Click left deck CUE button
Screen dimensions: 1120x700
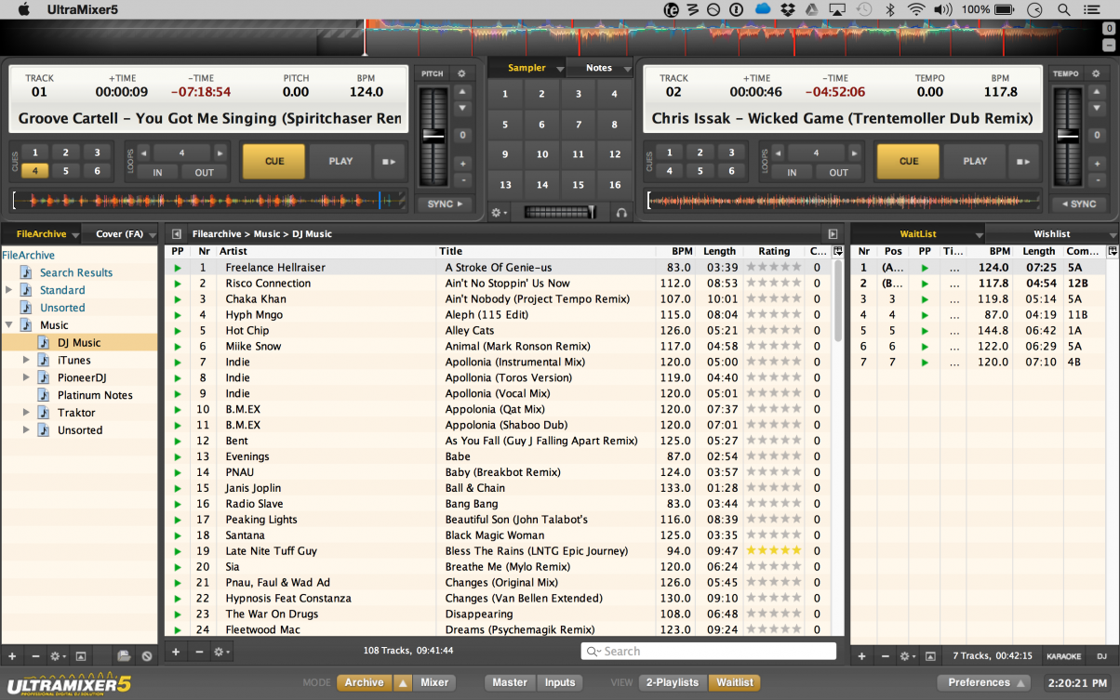pos(273,161)
